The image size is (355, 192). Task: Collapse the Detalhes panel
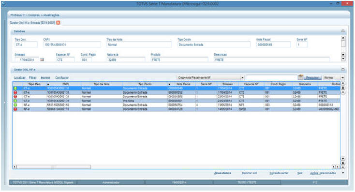coord(343,31)
